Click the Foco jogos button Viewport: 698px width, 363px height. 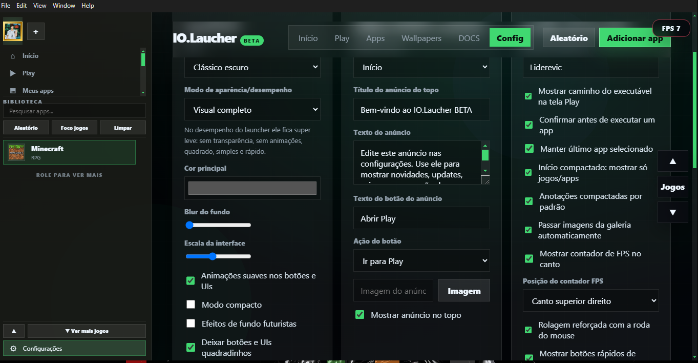point(74,128)
